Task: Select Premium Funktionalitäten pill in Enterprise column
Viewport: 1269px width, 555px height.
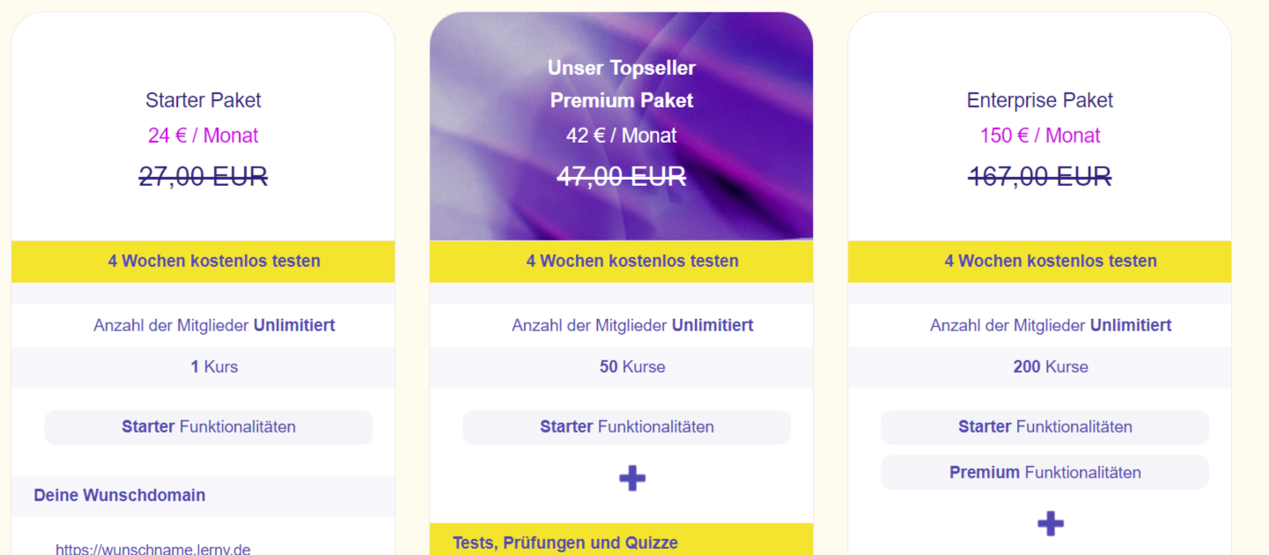Action: point(1045,473)
